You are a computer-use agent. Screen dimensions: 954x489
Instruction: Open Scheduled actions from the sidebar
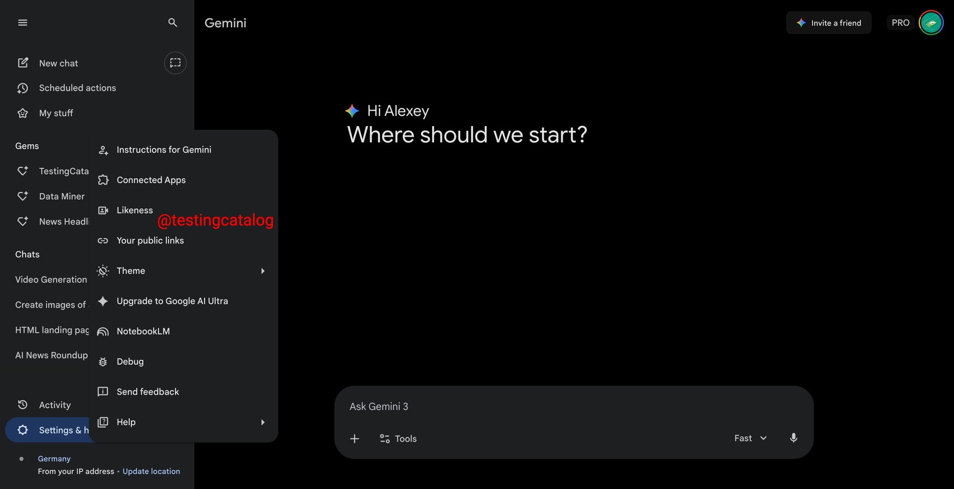point(77,88)
